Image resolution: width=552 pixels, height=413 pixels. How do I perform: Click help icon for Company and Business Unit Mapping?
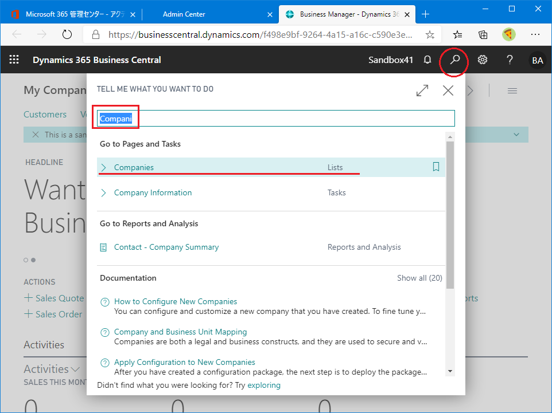click(x=105, y=332)
